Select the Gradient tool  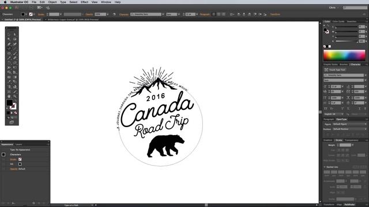tap(15, 77)
